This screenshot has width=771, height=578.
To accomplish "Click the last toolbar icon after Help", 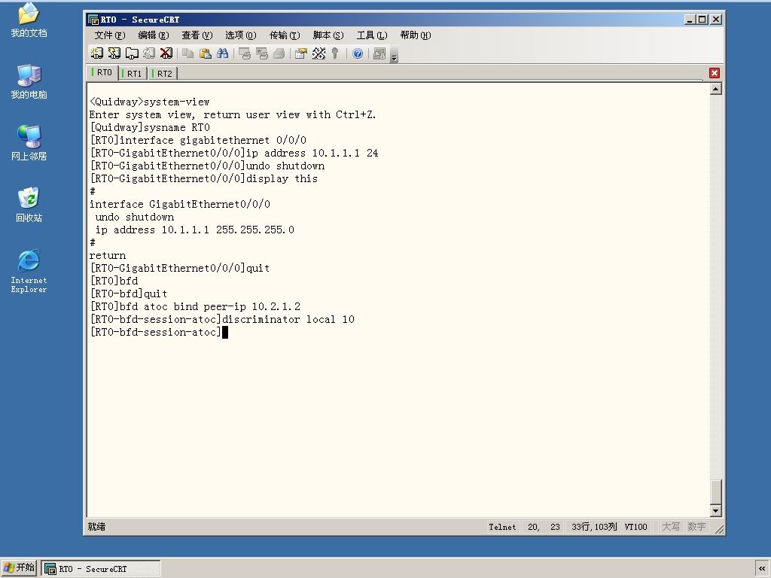I will [x=379, y=53].
